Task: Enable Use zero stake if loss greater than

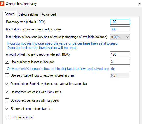Action: click(x=7, y=75)
